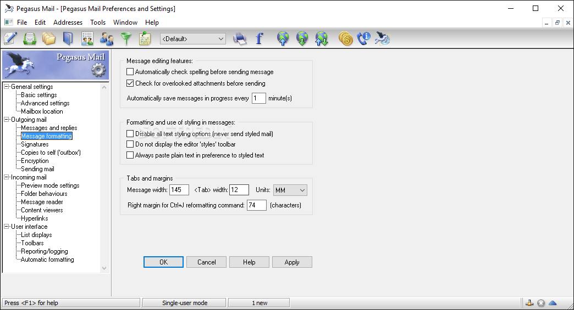Toggle Do not display editor styles toolbar

click(130, 144)
